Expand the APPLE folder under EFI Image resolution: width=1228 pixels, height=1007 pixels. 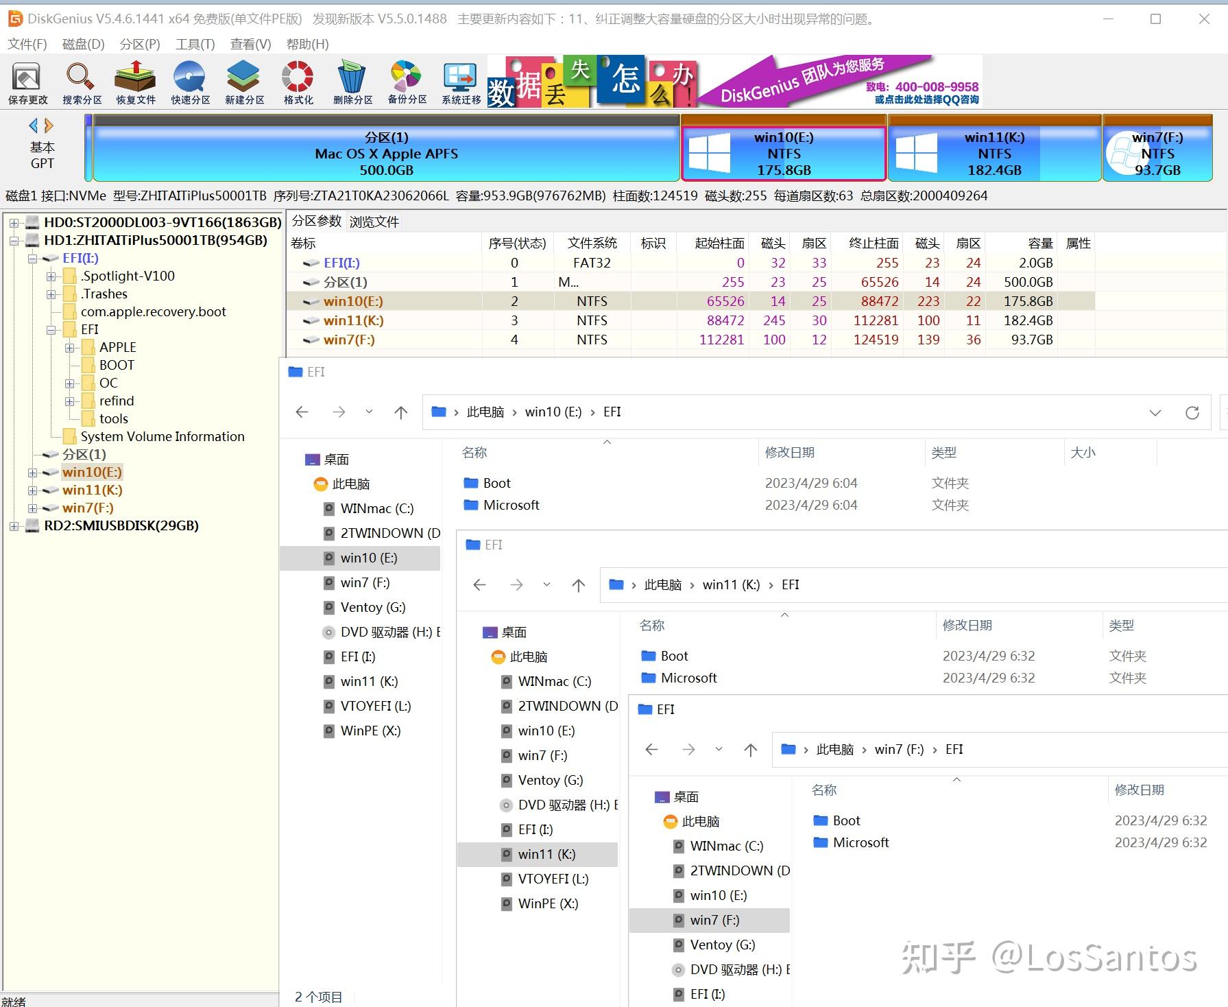(69, 348)
